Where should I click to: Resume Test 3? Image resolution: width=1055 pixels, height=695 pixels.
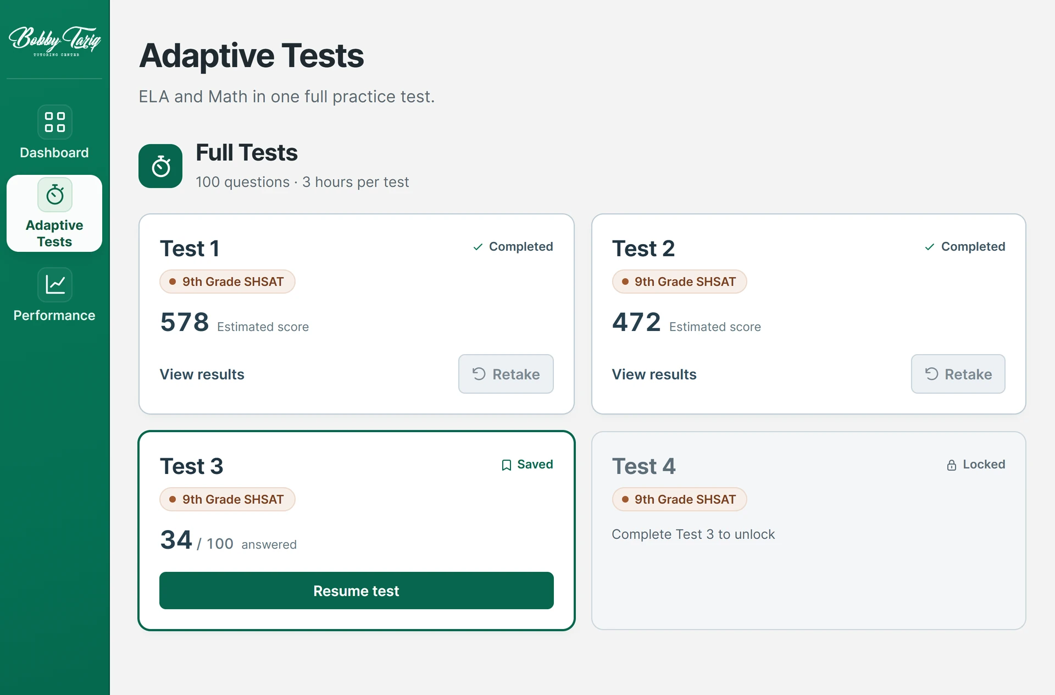tap(357, 591)
